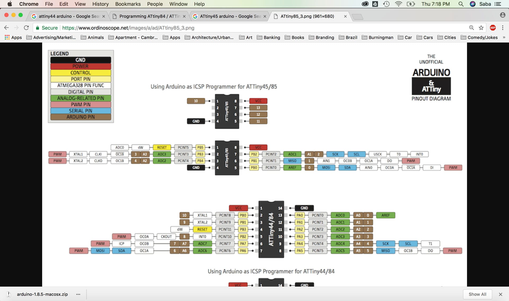The width and height of the screenshot is (509, 301).
Task: Click the Saba user name in menu bar
Action: pyautogui.click(x=485, y=4)
